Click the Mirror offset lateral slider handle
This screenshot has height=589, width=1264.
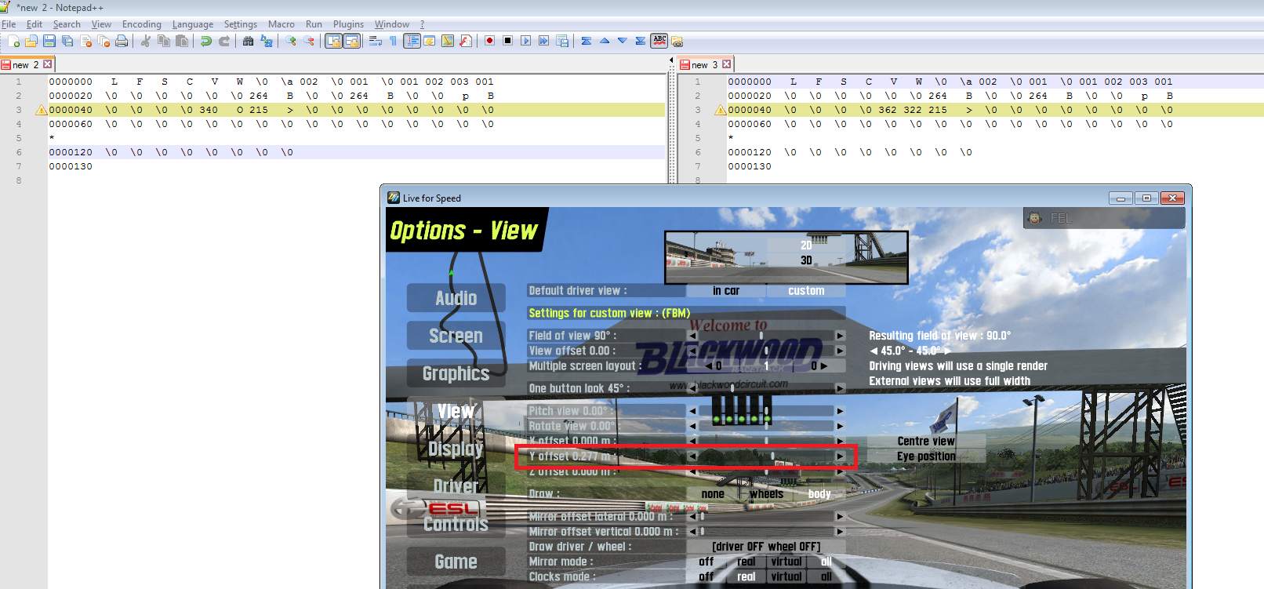[x=702, y=517]
